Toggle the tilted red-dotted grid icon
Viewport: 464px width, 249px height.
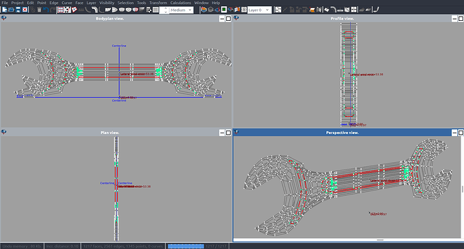click(74, 10)
